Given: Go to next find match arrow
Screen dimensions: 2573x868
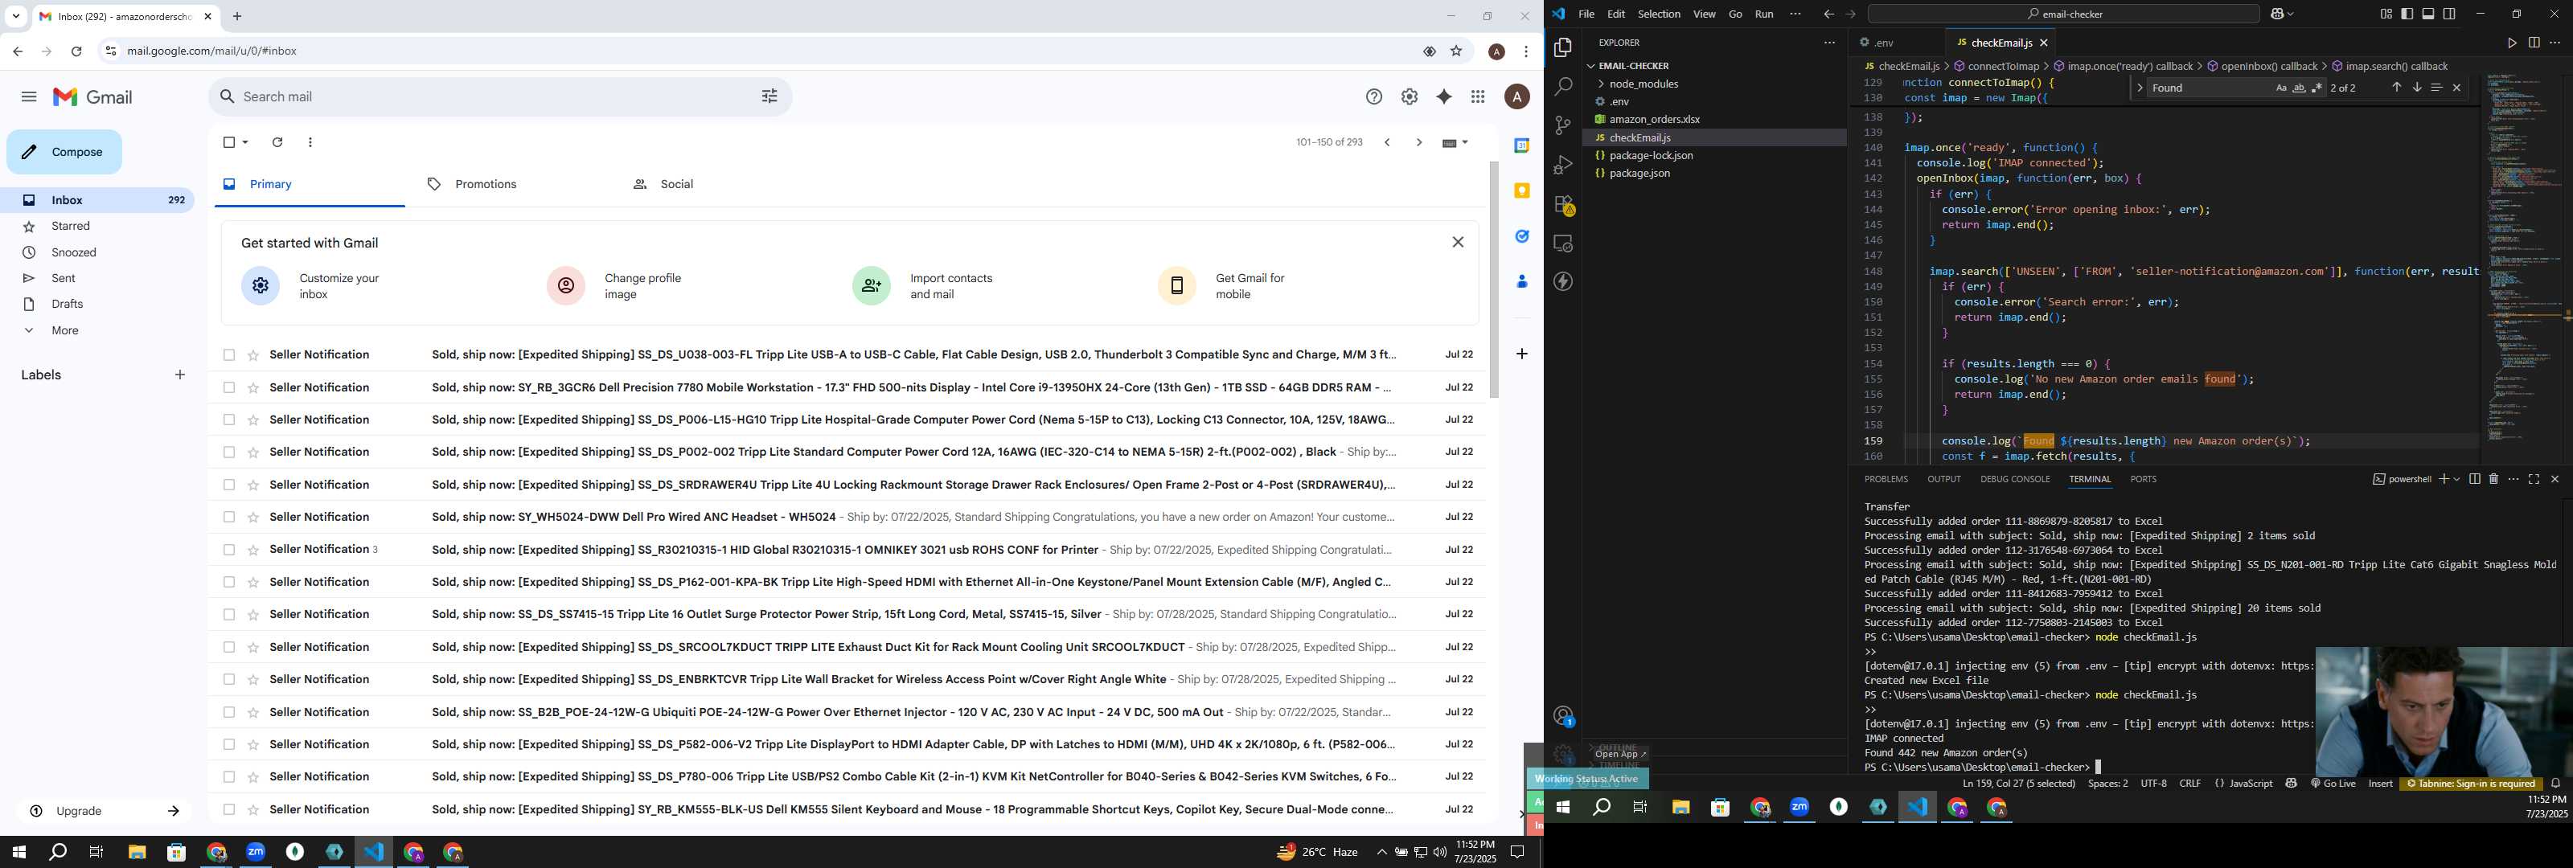Looking at the screenshot, I should click(x=2416, y=88).
